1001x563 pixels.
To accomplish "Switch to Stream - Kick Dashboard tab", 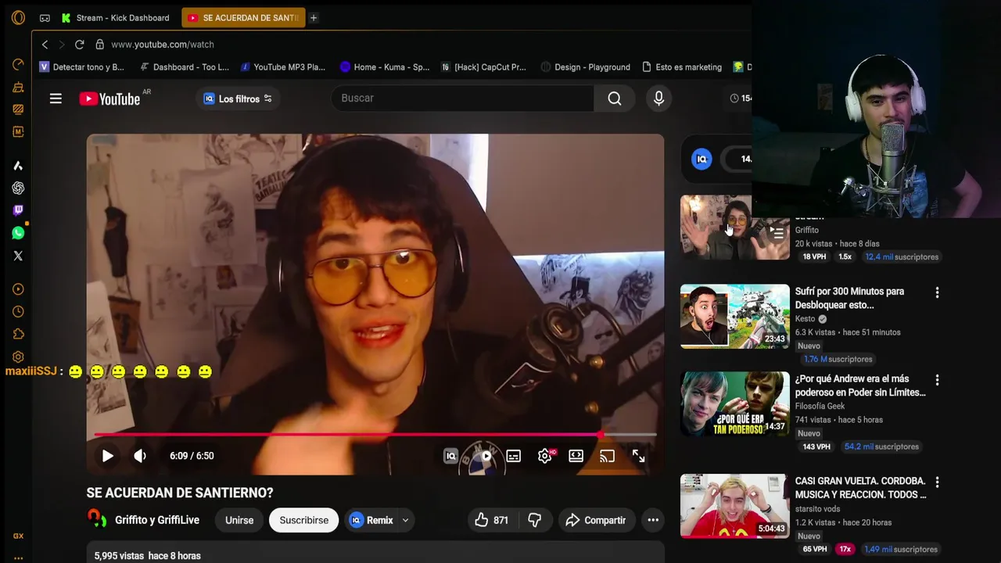I will tap(116, 17).
